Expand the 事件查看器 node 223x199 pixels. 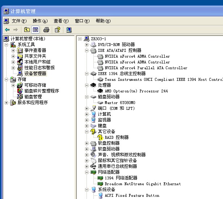[13, 50]
